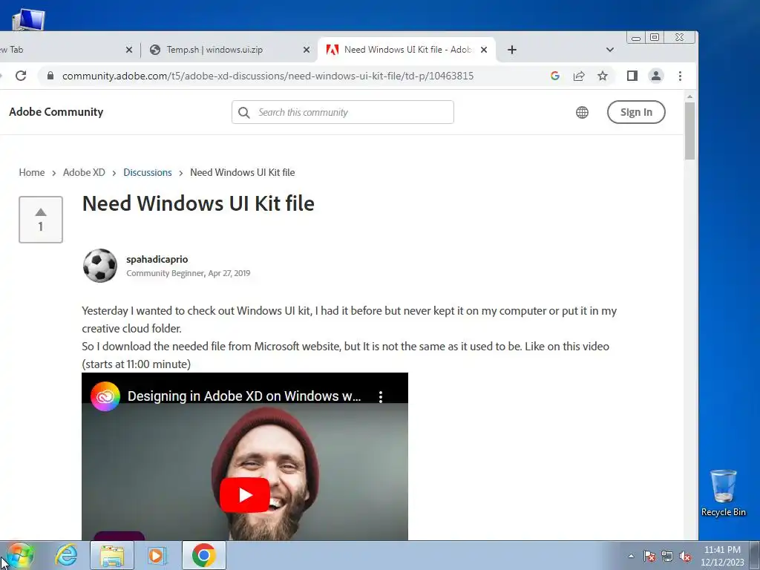Select the Computer desktop icon
Screen dimensions: 760x570
[28, 19]
